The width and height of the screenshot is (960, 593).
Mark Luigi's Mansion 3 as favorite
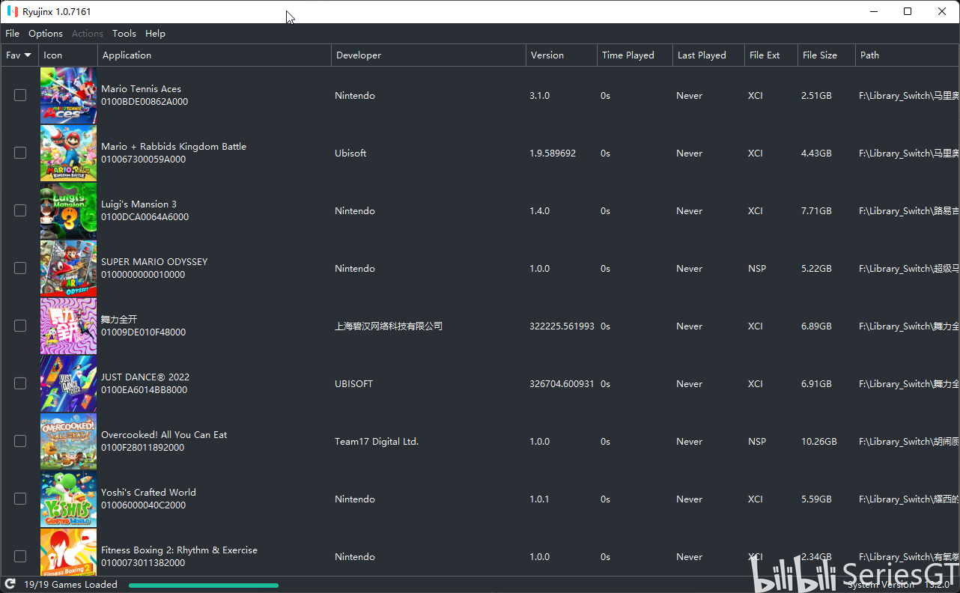[20, 210]
